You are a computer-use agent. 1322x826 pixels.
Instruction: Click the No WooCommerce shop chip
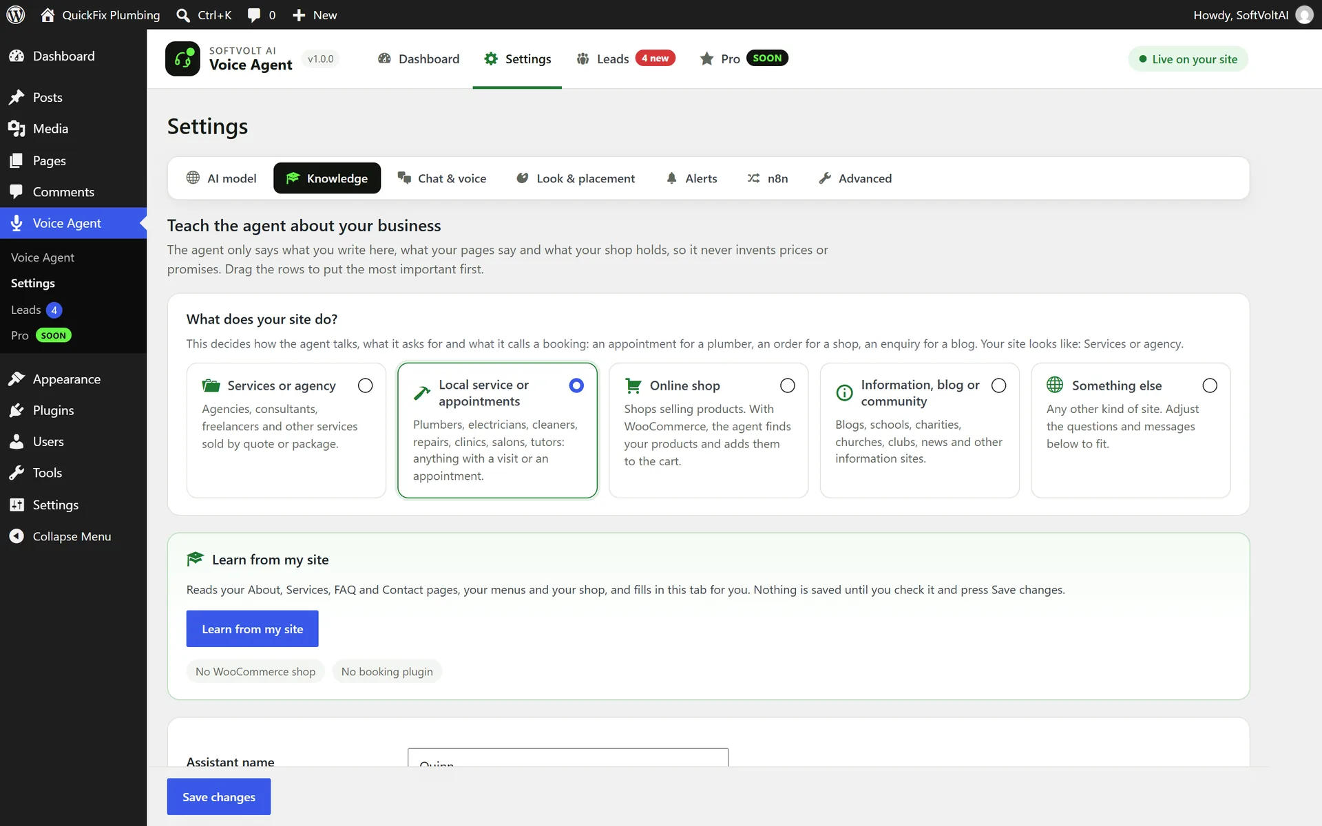pyautogui.click(x=255, y=671)
